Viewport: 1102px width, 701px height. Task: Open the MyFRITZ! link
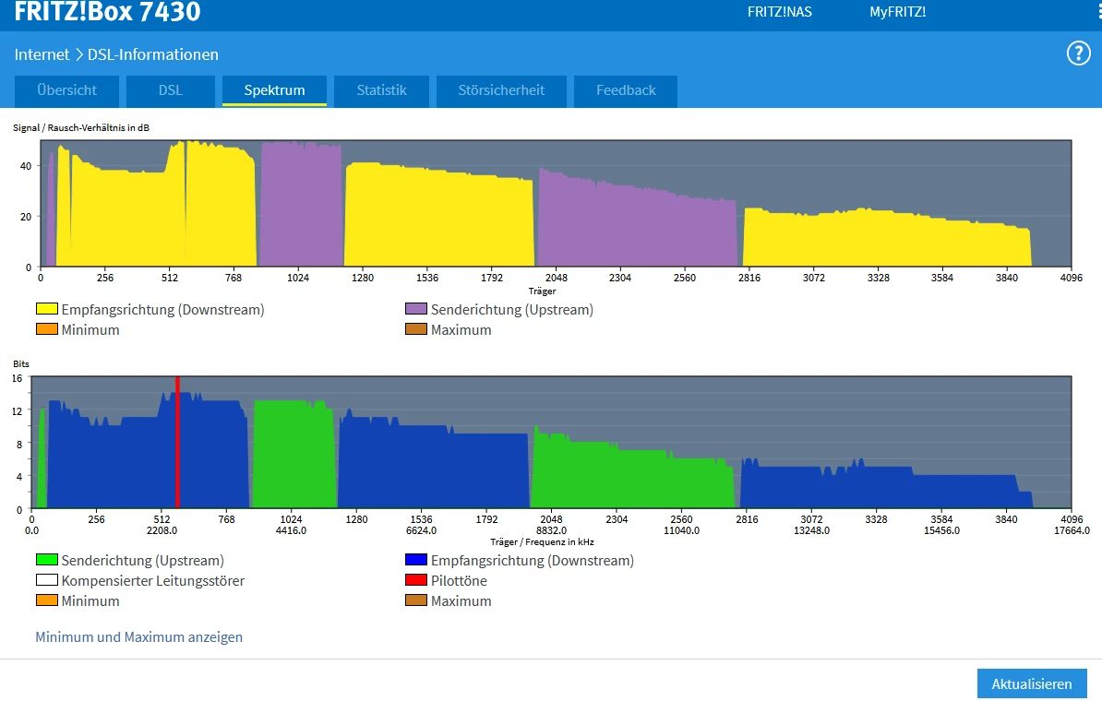(897, 12)
